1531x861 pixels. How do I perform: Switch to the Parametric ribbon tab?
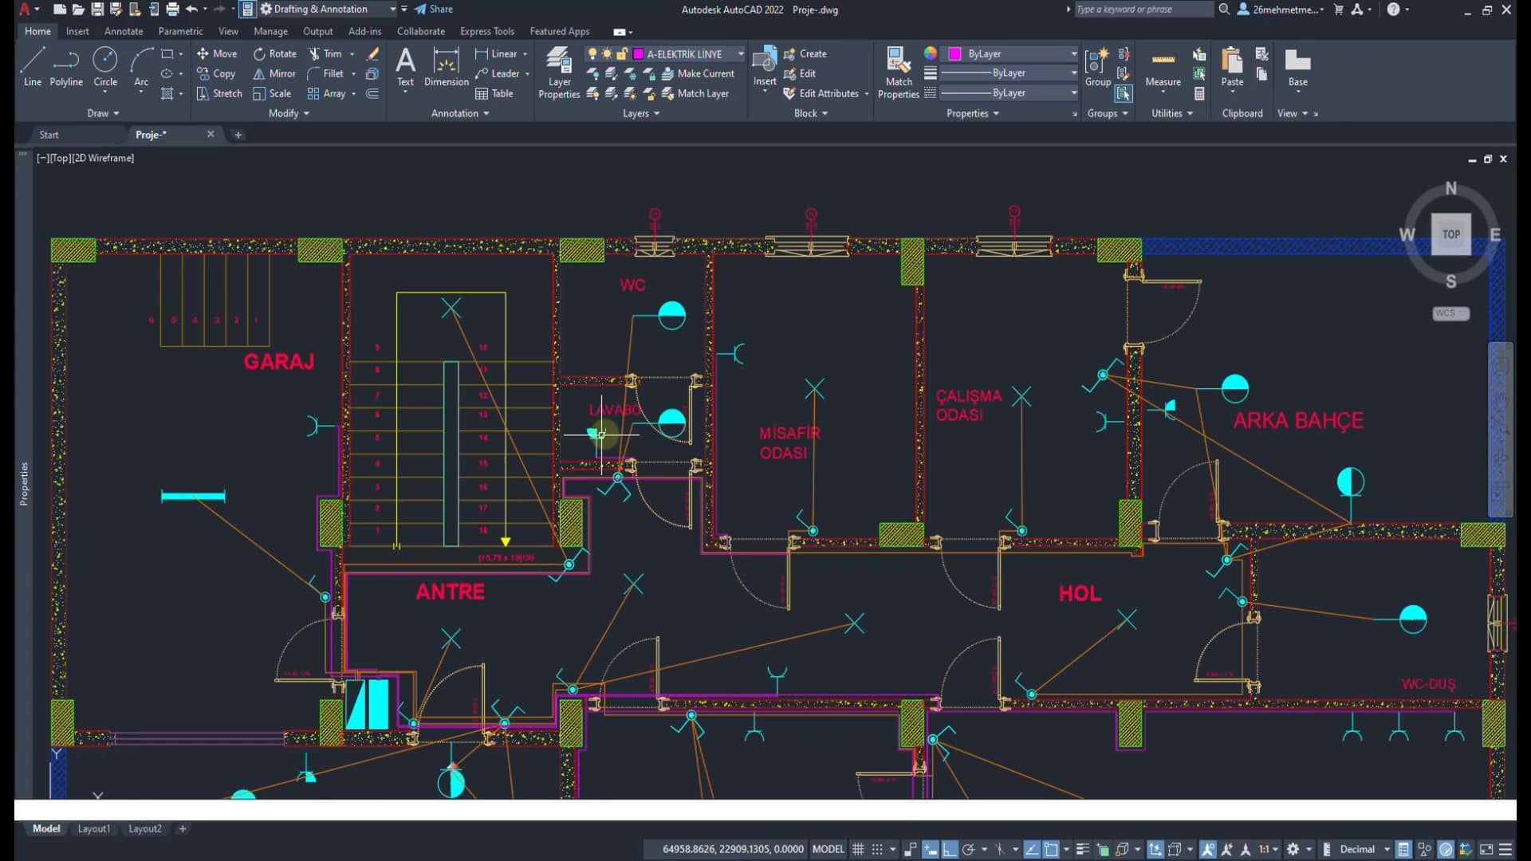pos(180,31)
